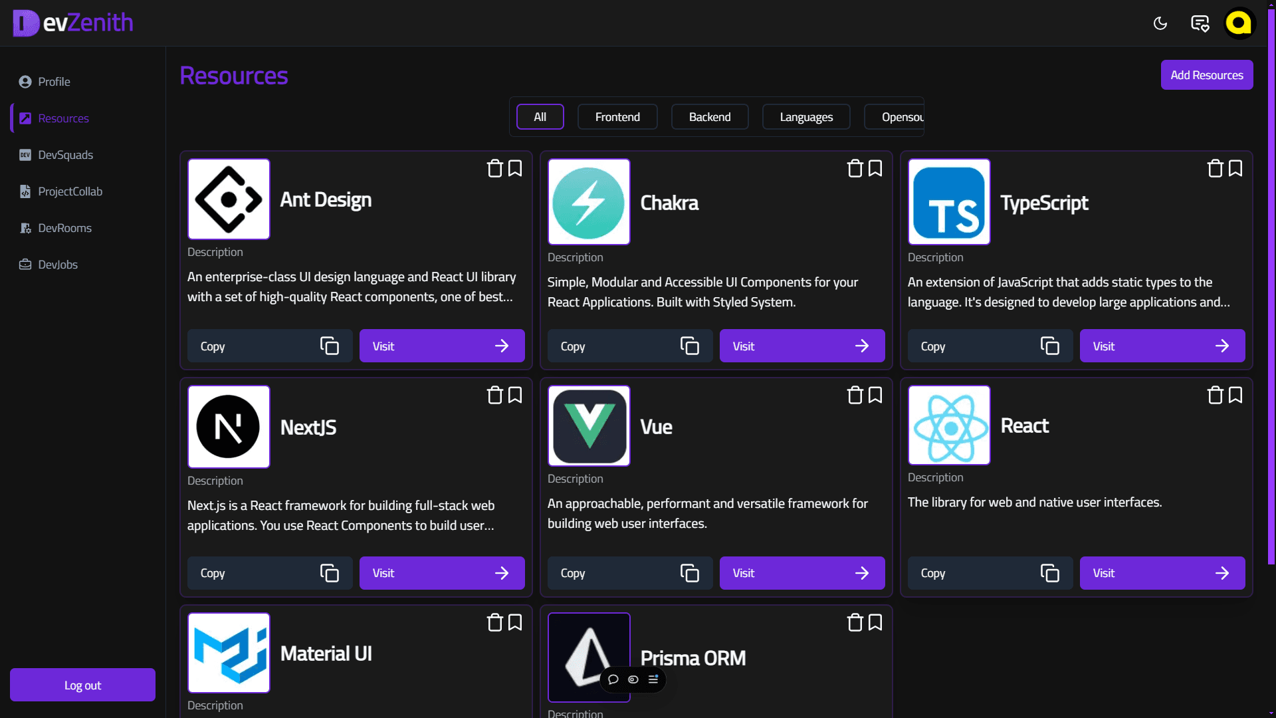
Task: Click the page vertical scrollbar
Action: [x=1271, y=286]
